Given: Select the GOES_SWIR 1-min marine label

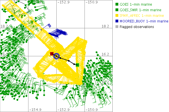Looking at the screenshot, I should tap(140, 10).
